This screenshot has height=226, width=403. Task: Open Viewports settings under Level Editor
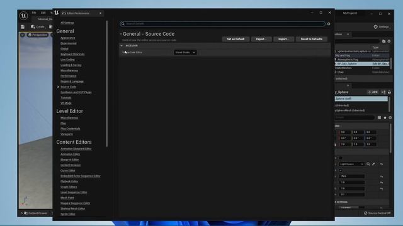point(67,134)
